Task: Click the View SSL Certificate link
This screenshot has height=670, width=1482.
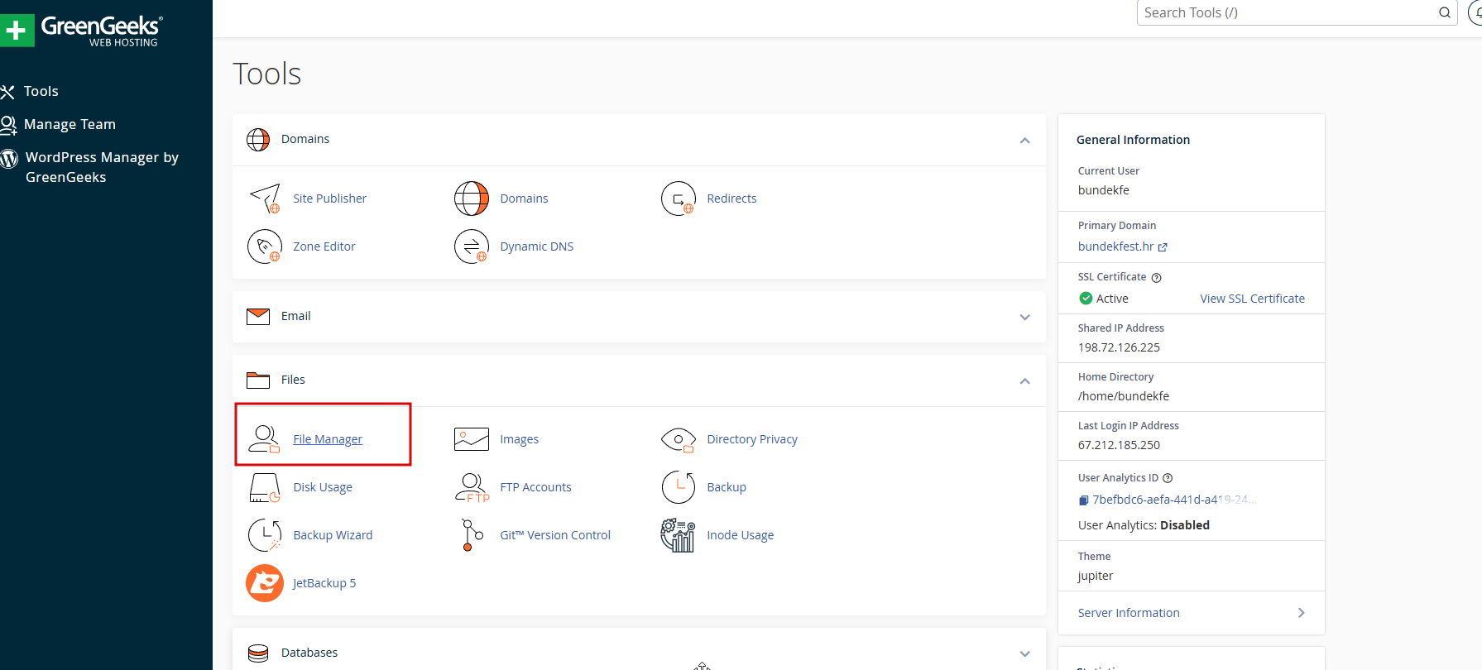Action: pyautogui.click(x=1252, y=299)
